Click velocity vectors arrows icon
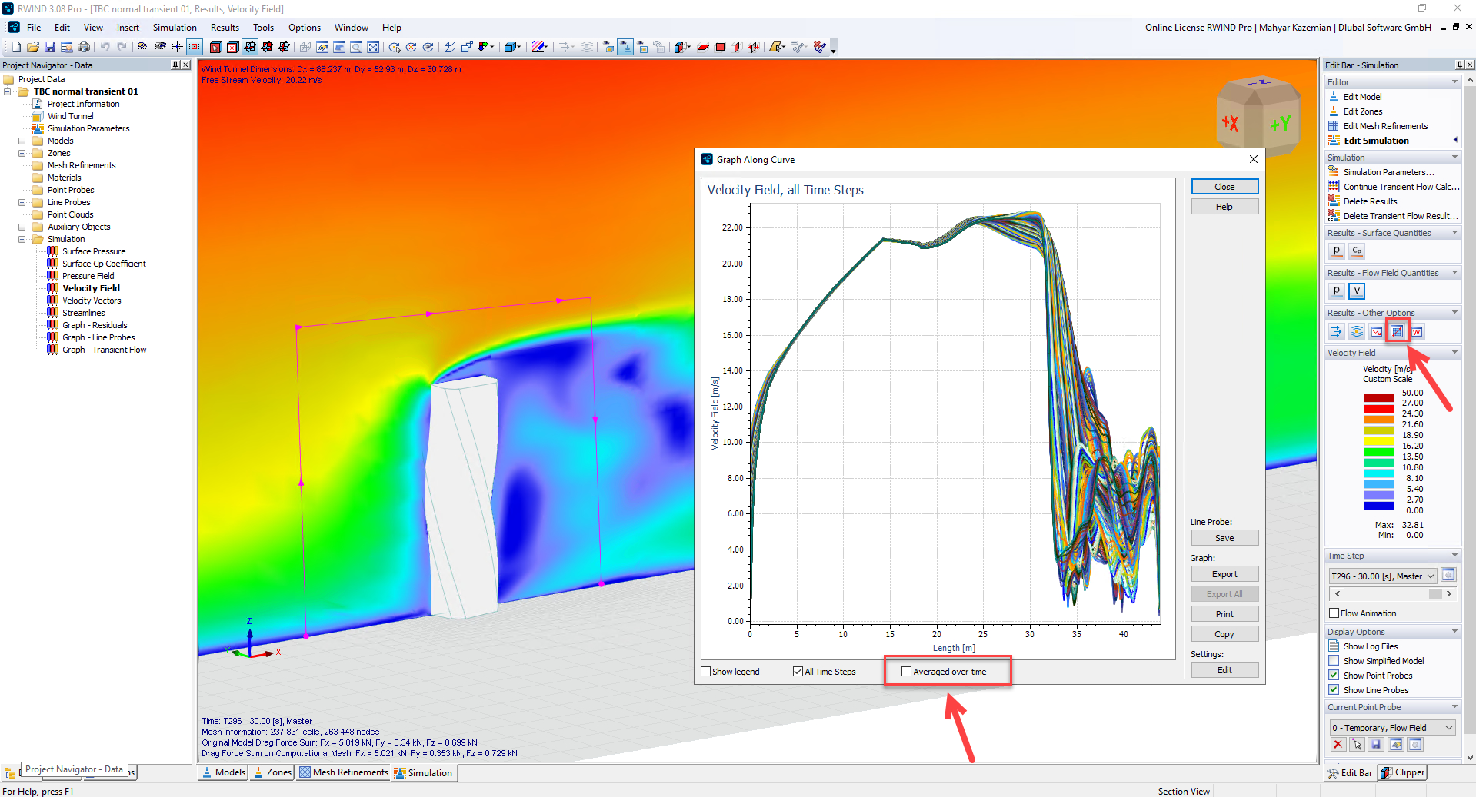Viewport: 1476px width, 797px height. coord(1336,331)
